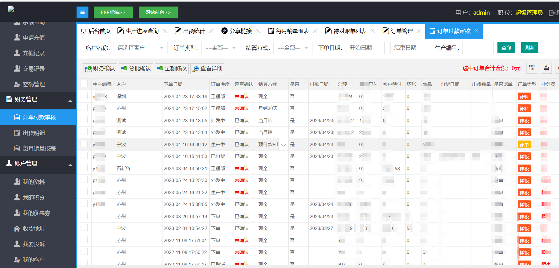Select the checkbox for 百新谷 order row
Viewport: 559px width, 268px height.
coord(84,168)
